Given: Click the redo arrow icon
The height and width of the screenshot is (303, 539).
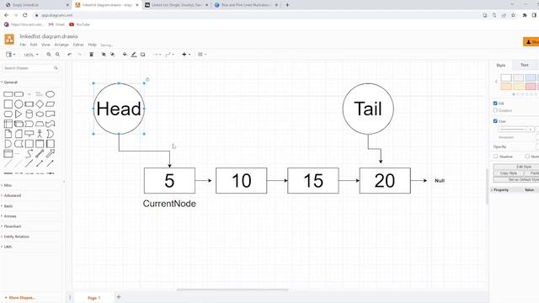Looking at the screenshot, I should point(79,54).
